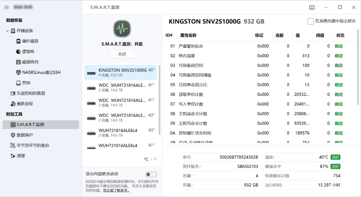Open byte-to-byte backup icon 字节到字节的备份
Viewport: 361px width, 197px height.
click(x=13, y=145)
